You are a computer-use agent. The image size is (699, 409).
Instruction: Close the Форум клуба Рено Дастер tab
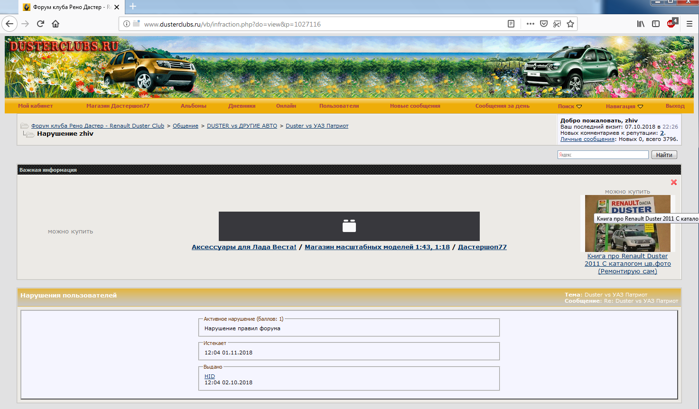117,7
